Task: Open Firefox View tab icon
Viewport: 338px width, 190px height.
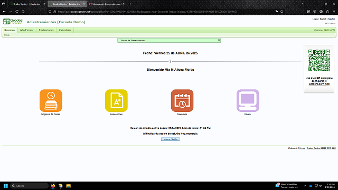Action: [x=4, y=4]
